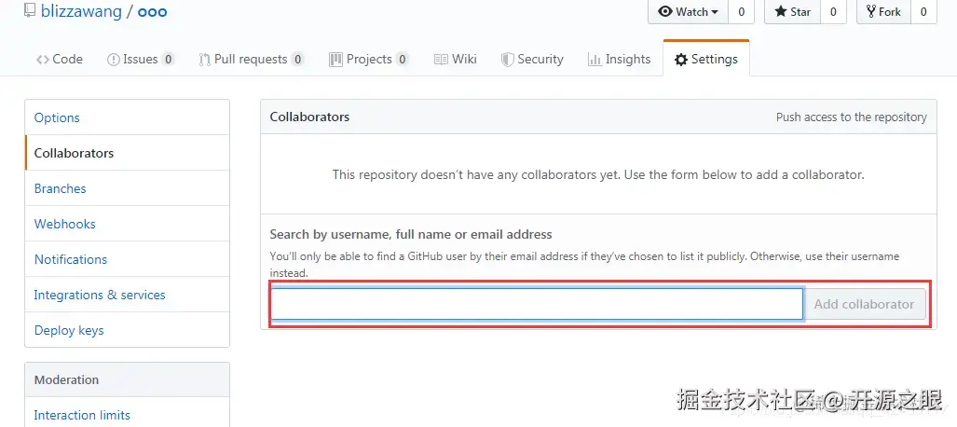Open Integrations & services in sidebar
Viewport: 957px width, 427px height.
point(127,295)
